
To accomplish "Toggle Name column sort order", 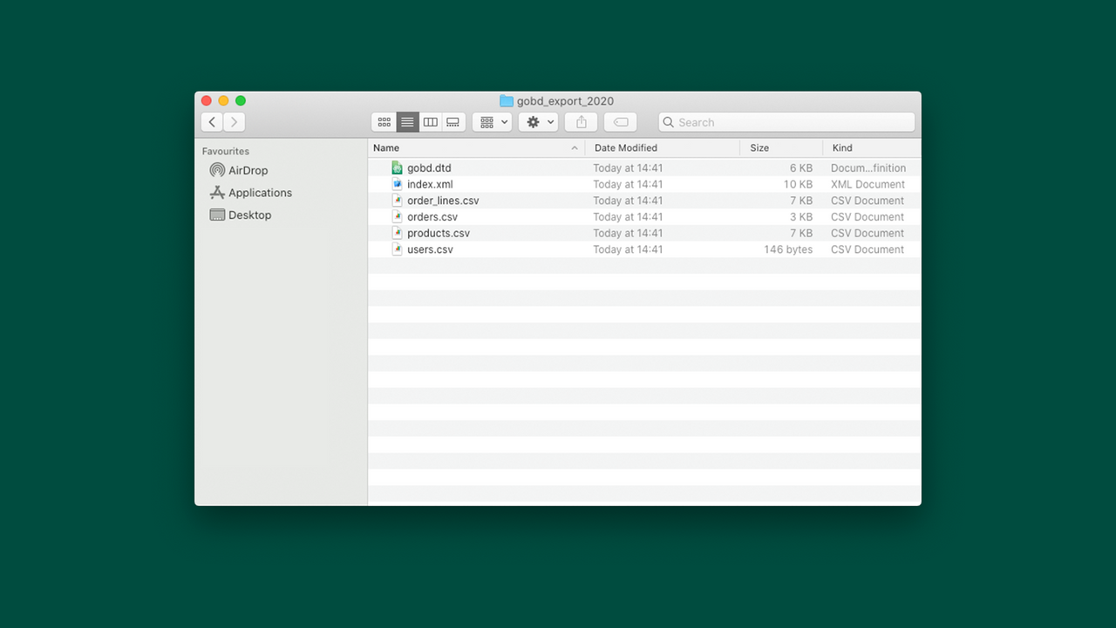I will pyautogui.click(x=386, y=147).
